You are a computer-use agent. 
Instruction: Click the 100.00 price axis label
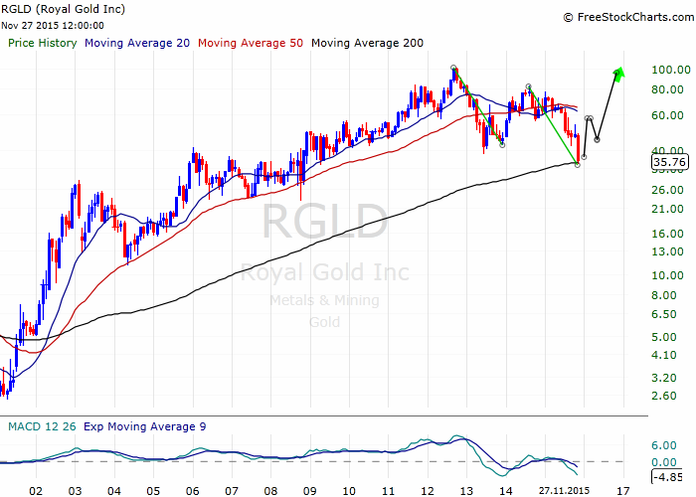[x=671, y=70]
